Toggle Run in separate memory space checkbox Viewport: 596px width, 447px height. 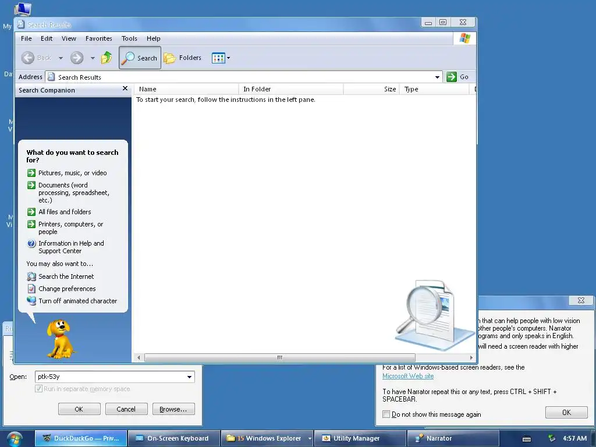[x=38, y=388]
